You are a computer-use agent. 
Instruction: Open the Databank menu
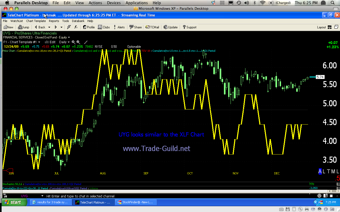click(78, 21)
